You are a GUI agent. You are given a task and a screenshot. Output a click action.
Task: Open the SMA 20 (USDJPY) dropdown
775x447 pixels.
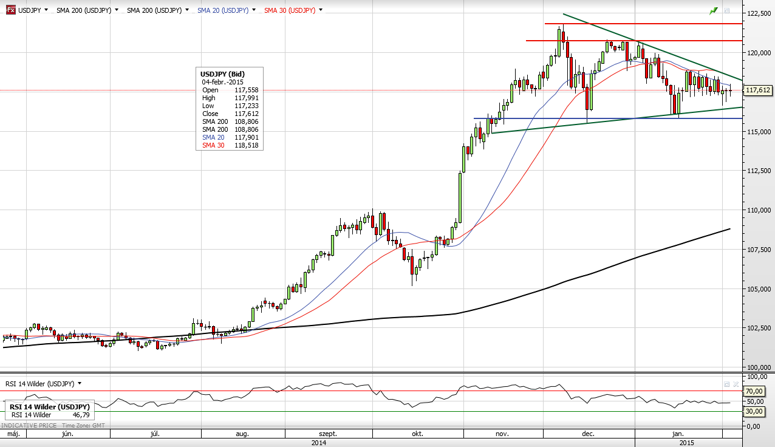click(254, 10)
